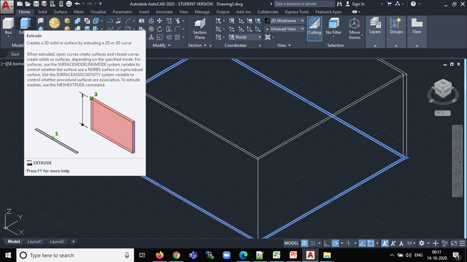Open the World UCS dropdown

(x=245, y=37)
